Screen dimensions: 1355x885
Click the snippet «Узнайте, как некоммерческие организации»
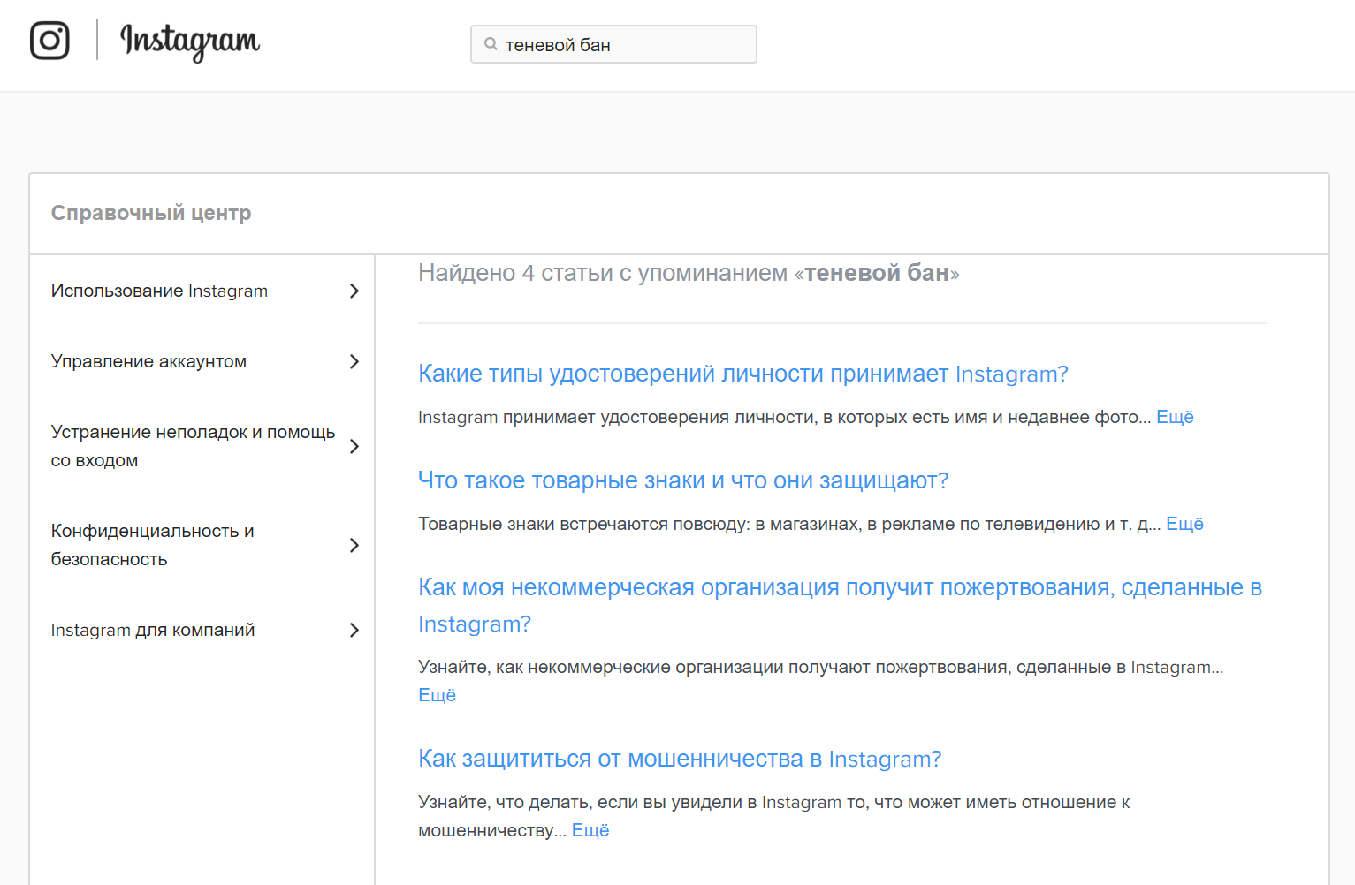click(821, 667)
